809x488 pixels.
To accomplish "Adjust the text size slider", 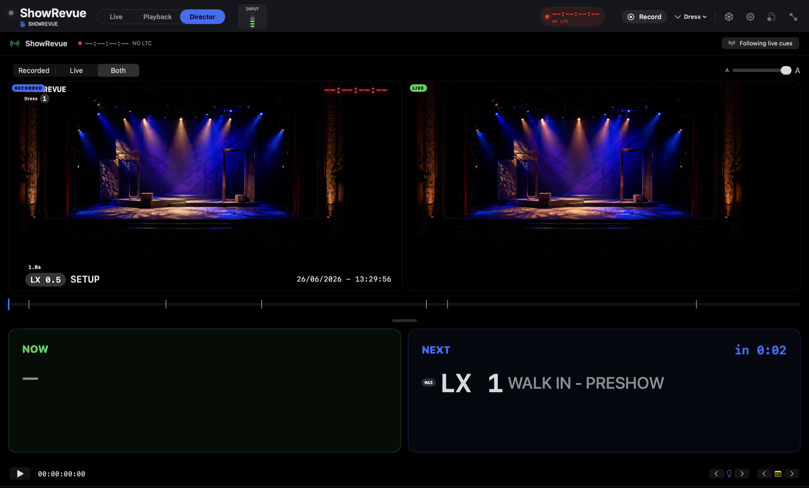I will coord(761,71).
